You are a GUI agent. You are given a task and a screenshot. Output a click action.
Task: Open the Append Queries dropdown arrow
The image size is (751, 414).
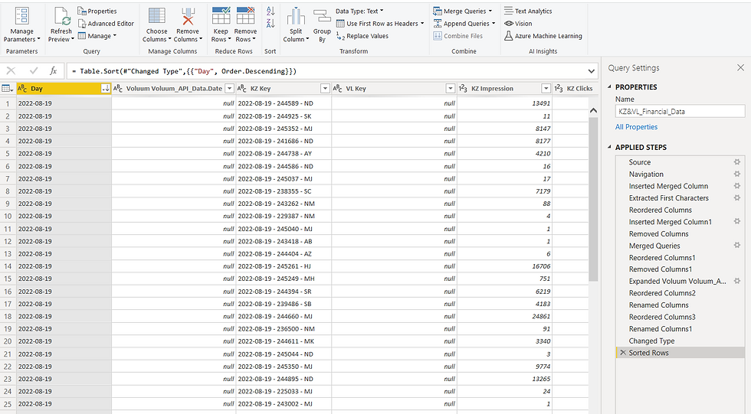494,24
